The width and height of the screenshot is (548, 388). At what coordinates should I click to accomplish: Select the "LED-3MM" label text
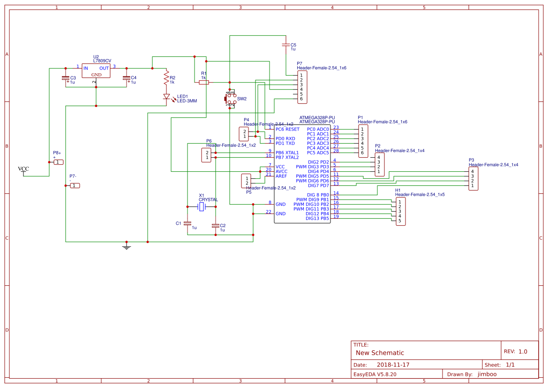(187, 101)
